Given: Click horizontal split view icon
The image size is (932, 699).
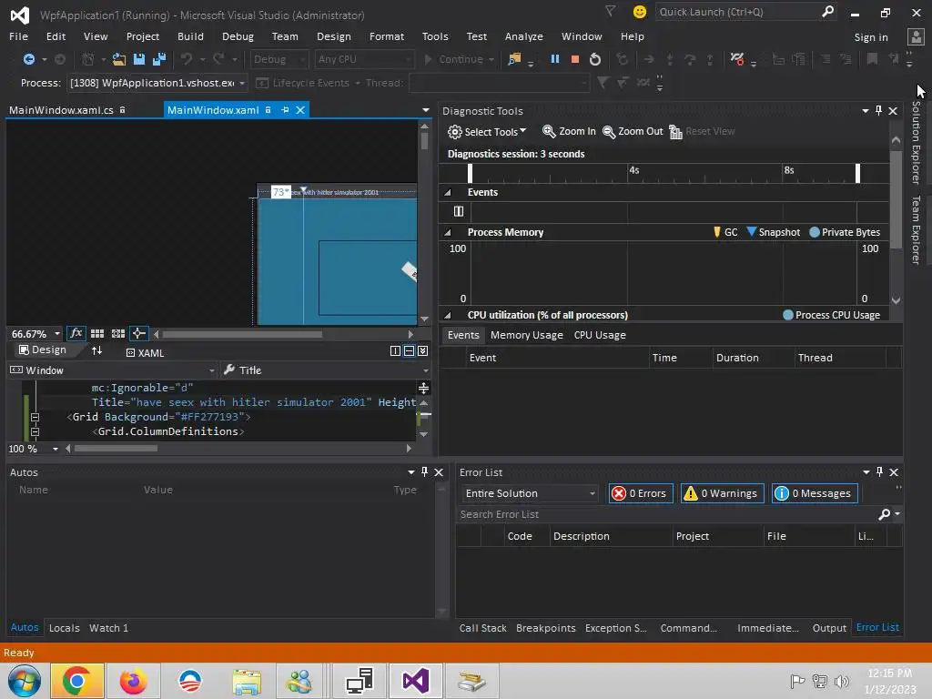Looking at the screenshot, I should click(x=409, y=350).
